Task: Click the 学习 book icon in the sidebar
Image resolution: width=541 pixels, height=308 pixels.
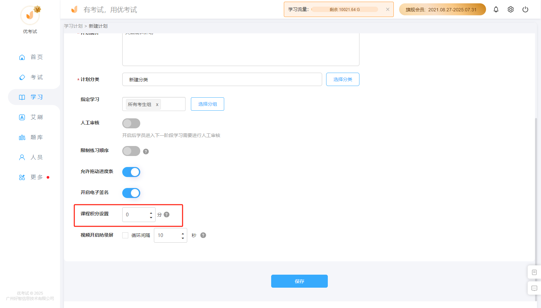Action: (22, 97)
